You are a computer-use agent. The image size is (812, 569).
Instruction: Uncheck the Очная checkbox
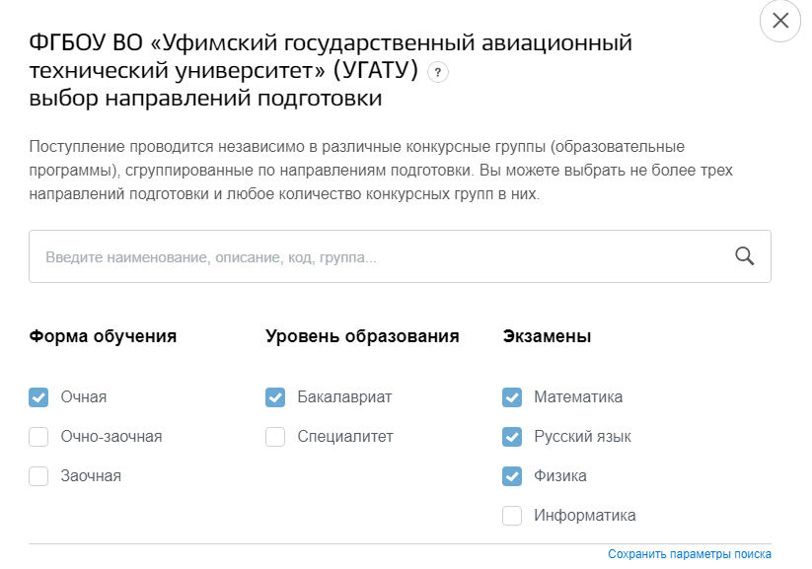coord(38,397)
